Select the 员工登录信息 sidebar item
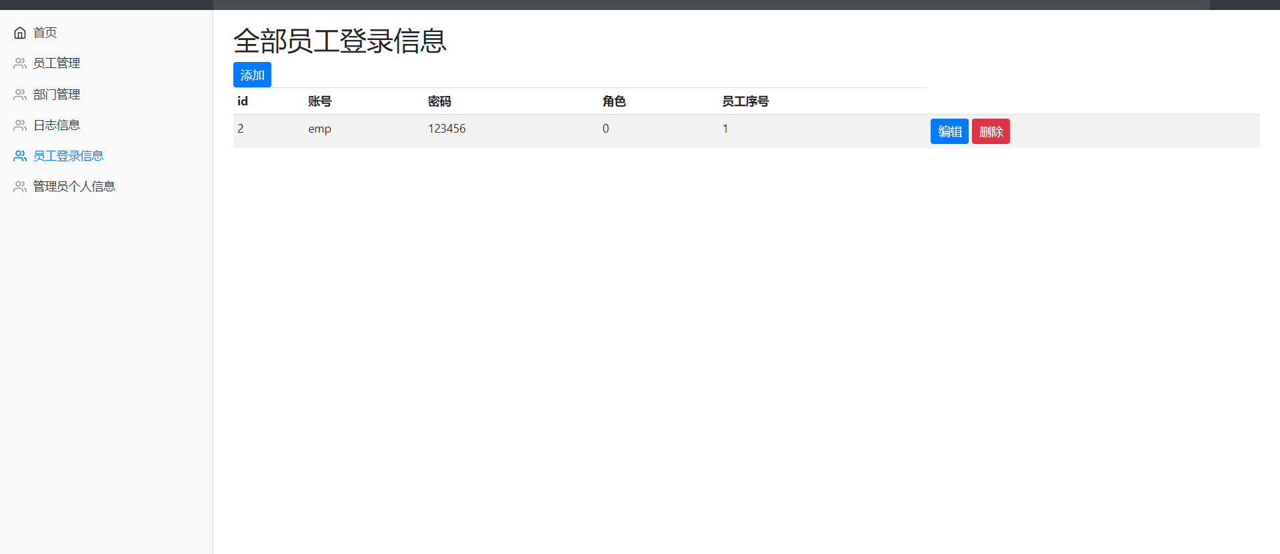This screenshot has height=554, width=1280. click(x=69, y=156)
